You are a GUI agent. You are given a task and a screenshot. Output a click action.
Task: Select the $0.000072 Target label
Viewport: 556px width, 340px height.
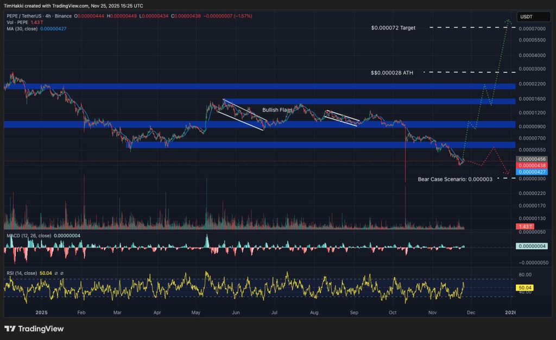(393, 27)
